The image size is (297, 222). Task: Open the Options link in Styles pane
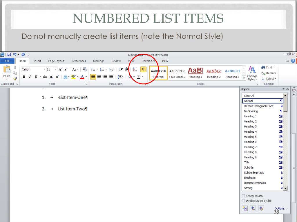[281, 208]
